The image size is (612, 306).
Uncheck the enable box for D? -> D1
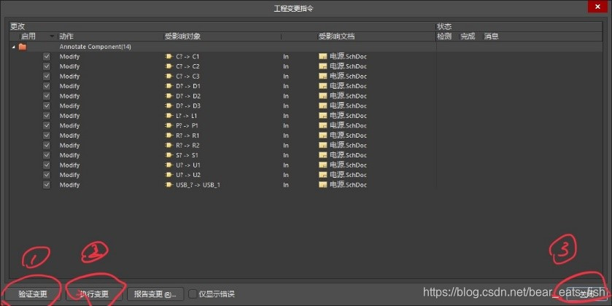tap(47, 86)
